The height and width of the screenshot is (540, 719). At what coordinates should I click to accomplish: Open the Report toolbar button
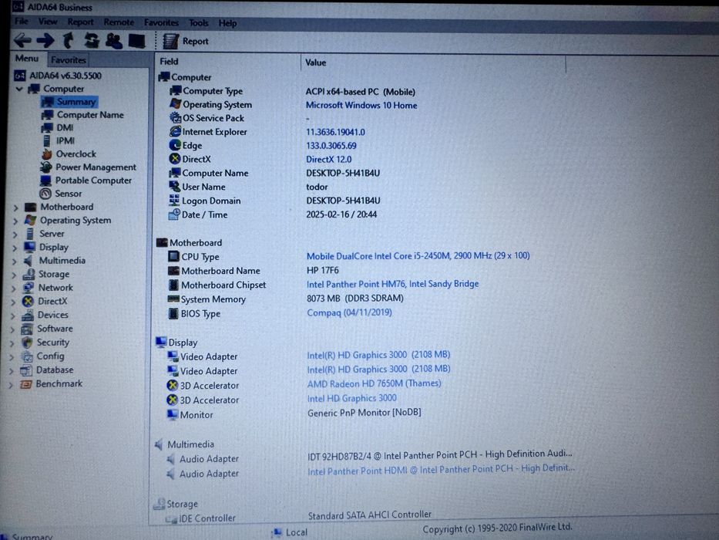tap(186, 42)
